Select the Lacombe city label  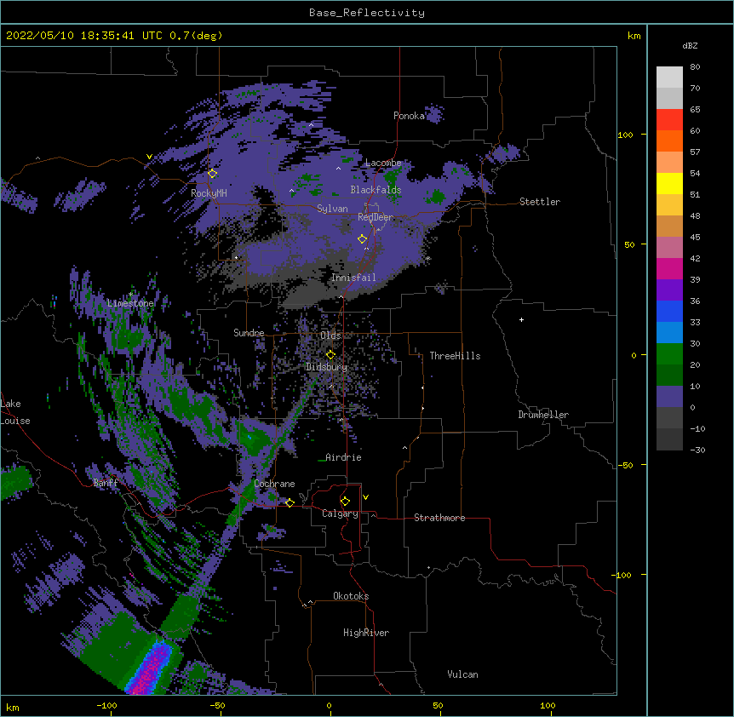[x=383, y=163]
